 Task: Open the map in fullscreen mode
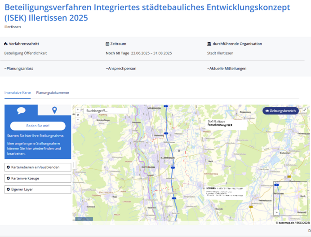pos(305,110)
